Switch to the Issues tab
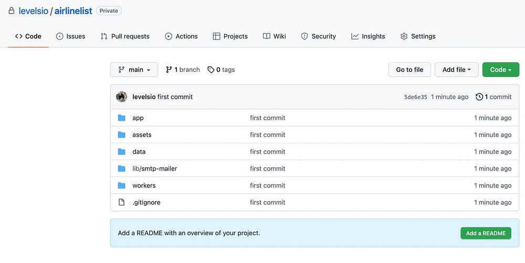 point(70,36)
